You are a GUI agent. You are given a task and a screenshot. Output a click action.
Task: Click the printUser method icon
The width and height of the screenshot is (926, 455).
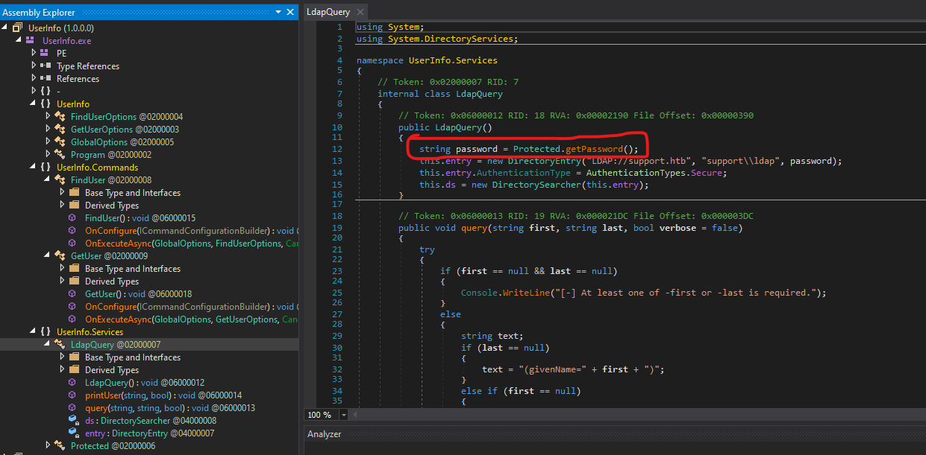(x=72, y=395)
